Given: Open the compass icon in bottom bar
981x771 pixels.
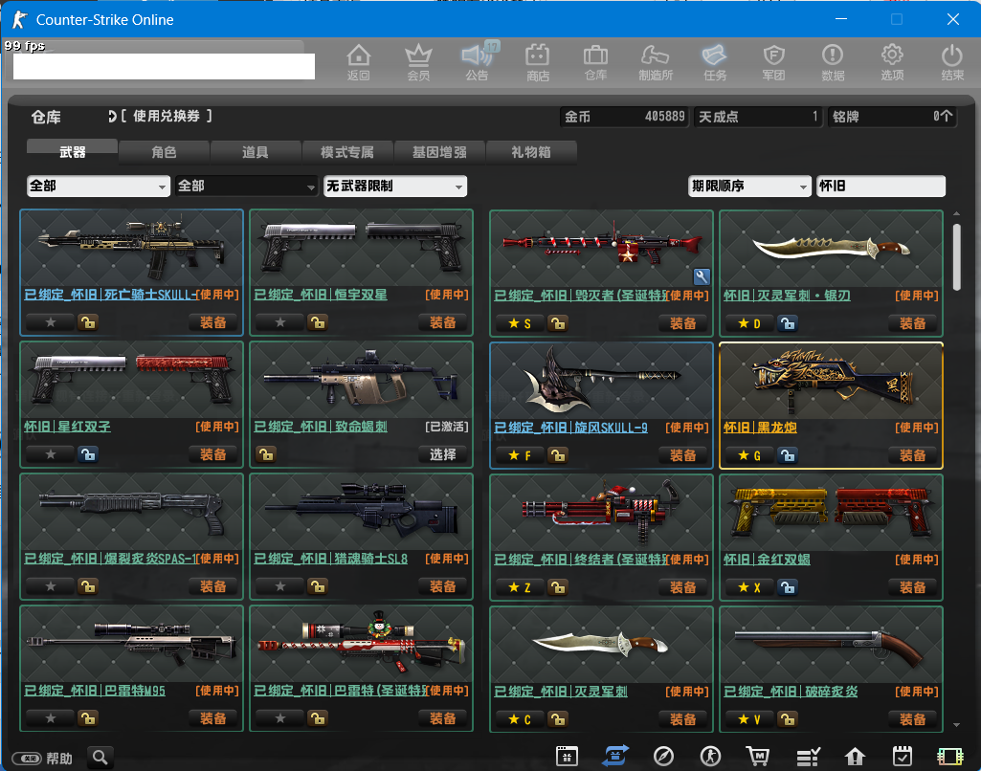Looking at the screenshot, I should tap(663, 756).
